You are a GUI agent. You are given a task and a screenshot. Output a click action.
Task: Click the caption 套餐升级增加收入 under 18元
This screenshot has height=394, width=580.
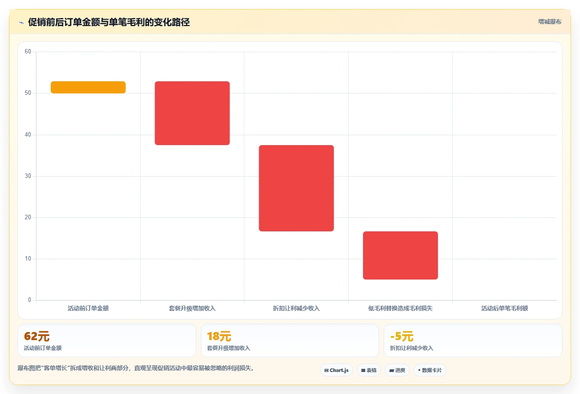(228, 348)
